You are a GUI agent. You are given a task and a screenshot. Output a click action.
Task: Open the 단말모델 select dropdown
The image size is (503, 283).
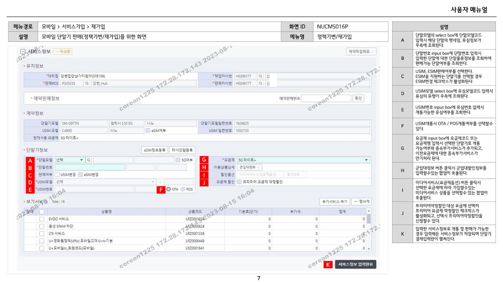click(70, 160)
